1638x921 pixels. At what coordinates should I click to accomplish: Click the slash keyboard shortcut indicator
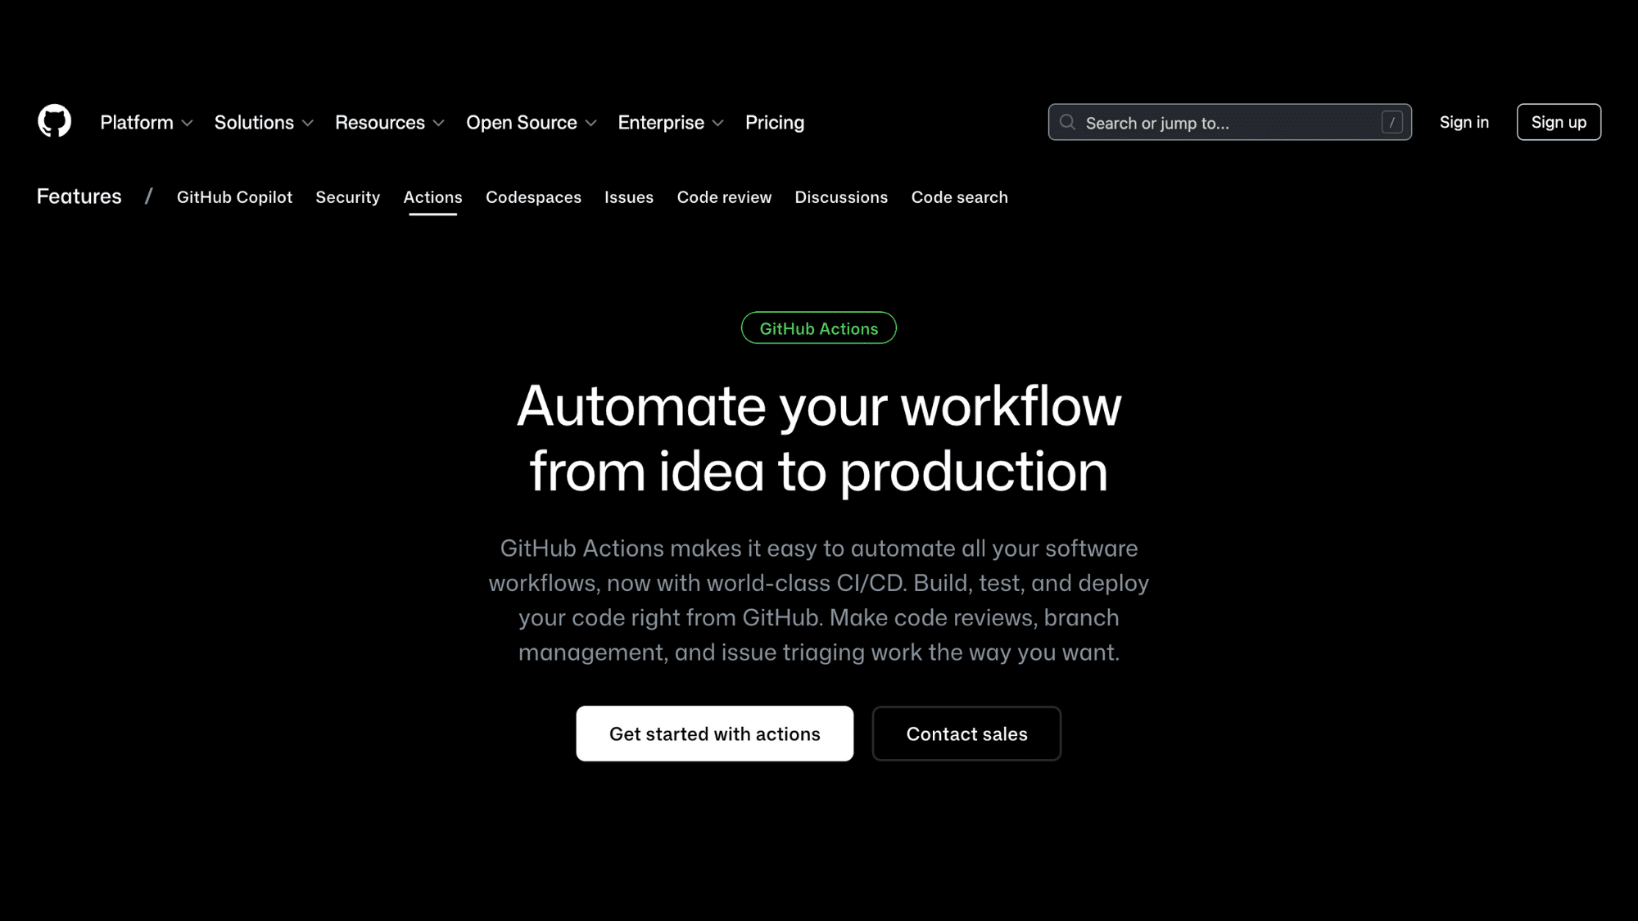point(1392,122)
